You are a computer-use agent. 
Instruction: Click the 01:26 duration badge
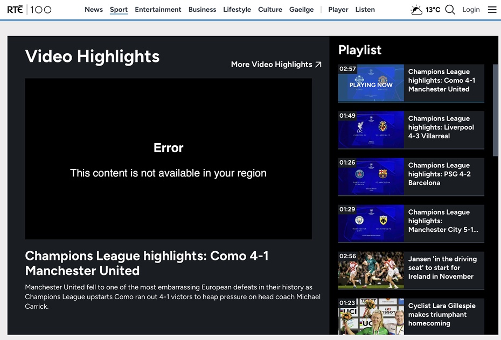(347, 162)
